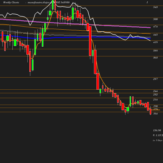
Task: Select the 500 price level label
Action: [x=155, y=19]
